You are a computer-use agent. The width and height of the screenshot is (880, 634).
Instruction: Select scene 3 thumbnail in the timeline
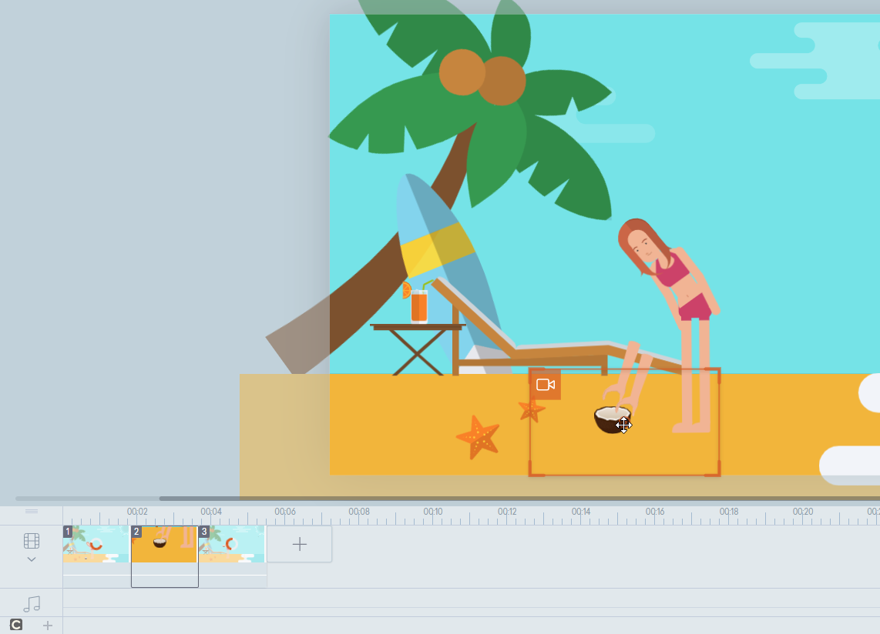pyautogui.click(x=232, y=545)
